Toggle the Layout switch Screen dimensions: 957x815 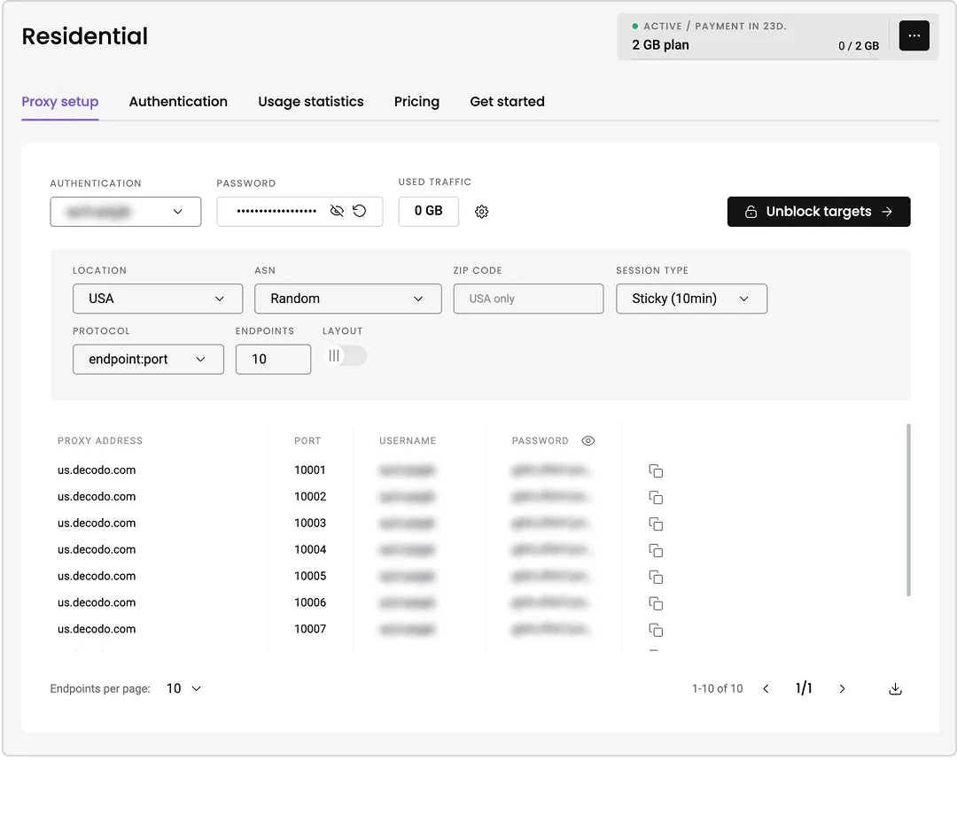pos(345,356)
